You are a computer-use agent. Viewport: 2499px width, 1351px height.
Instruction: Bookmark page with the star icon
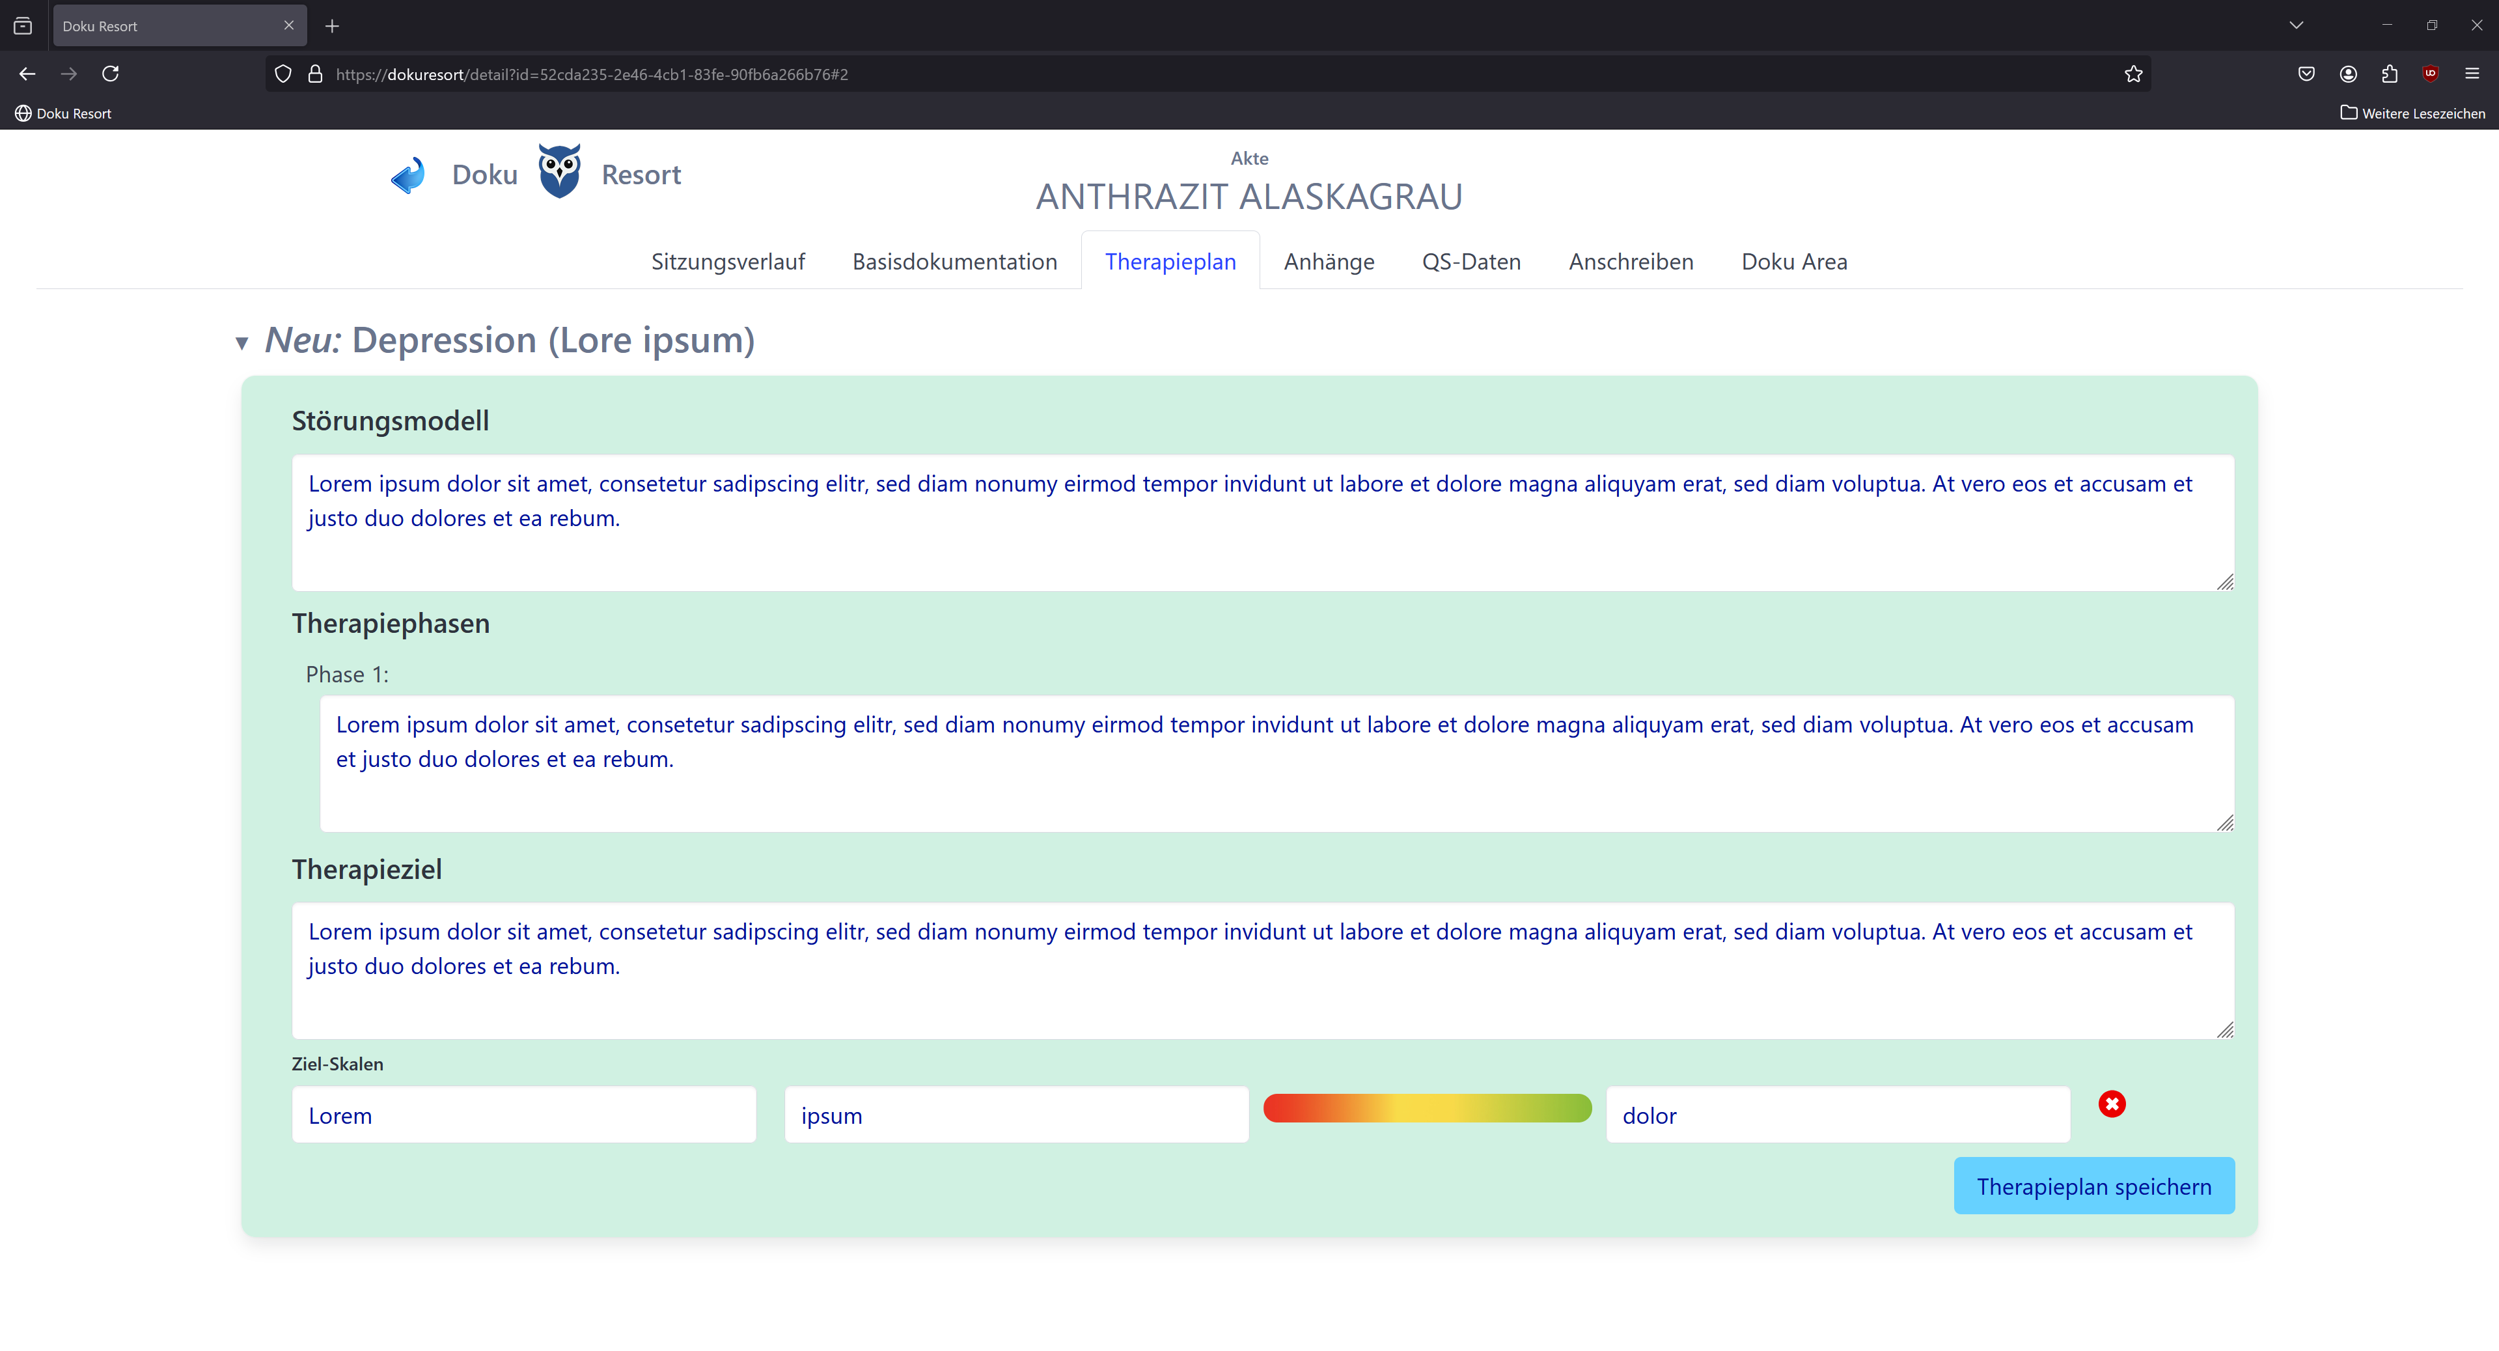coord(2133,74)
